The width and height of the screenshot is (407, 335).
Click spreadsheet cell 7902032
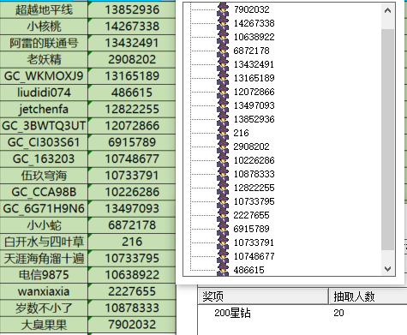pyautogui.click(x=132, y=325)
